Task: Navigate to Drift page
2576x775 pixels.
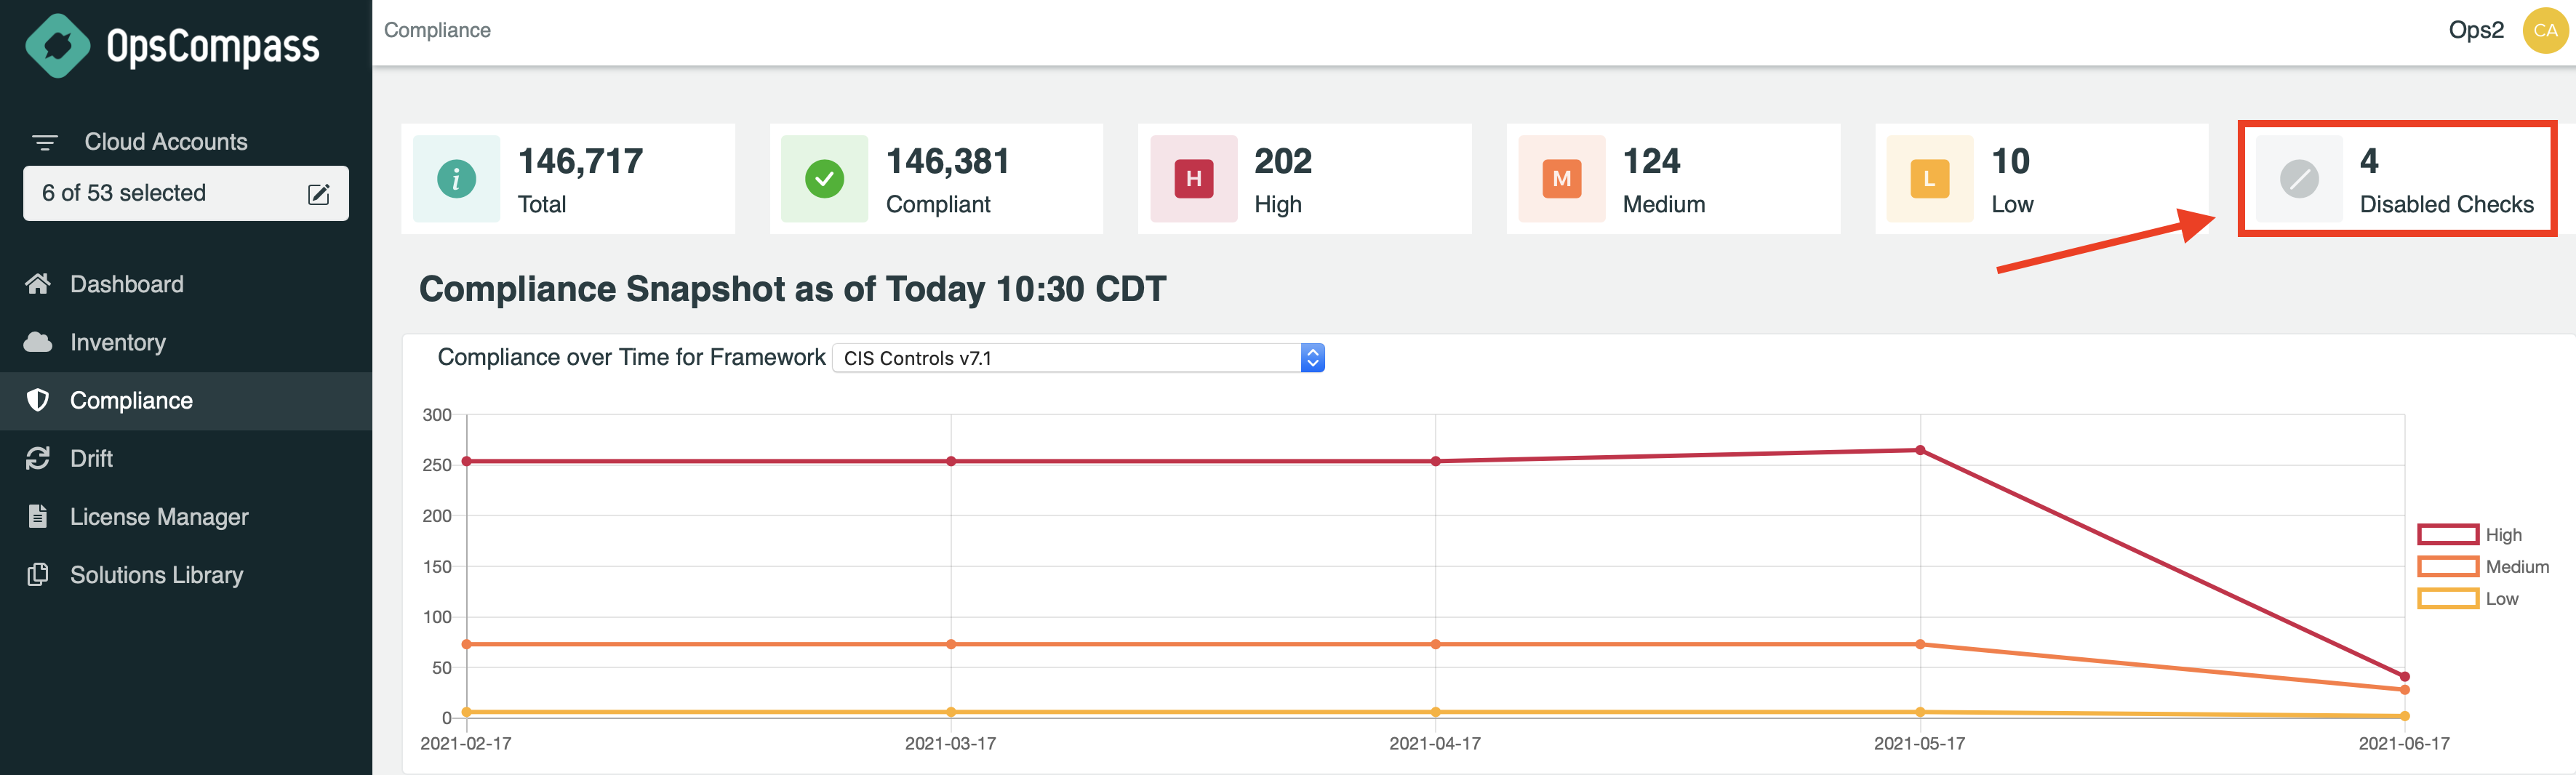Action: [186, 458]
